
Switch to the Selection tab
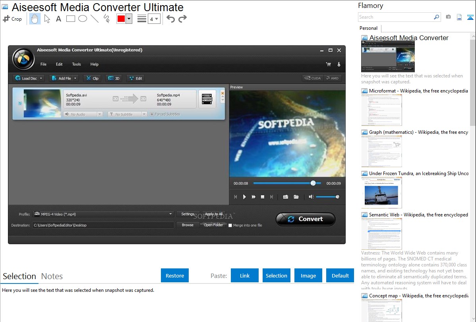pos(19,276)
